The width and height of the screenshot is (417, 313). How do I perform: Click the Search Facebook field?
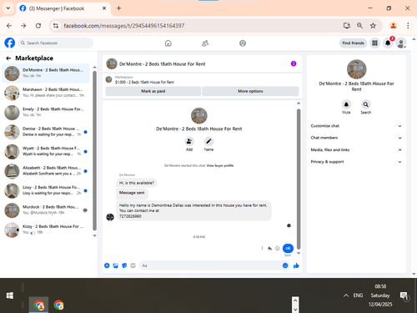click(x=56, y=43)
